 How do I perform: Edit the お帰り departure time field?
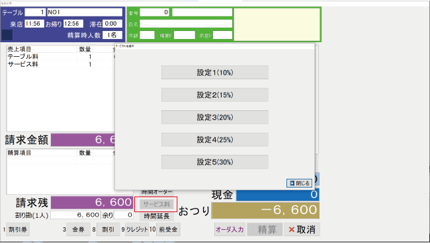click(x=73, y=24)
